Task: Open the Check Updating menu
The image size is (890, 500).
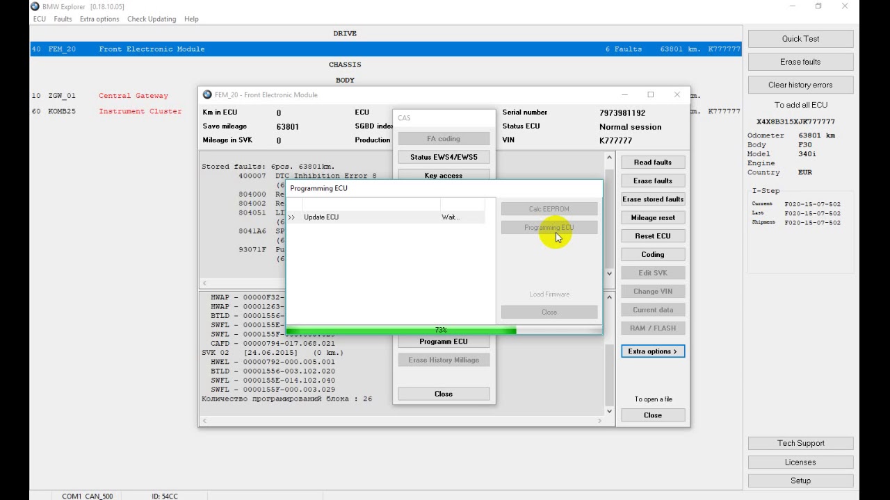Action: pyautogui.click(x=152, y=19)
